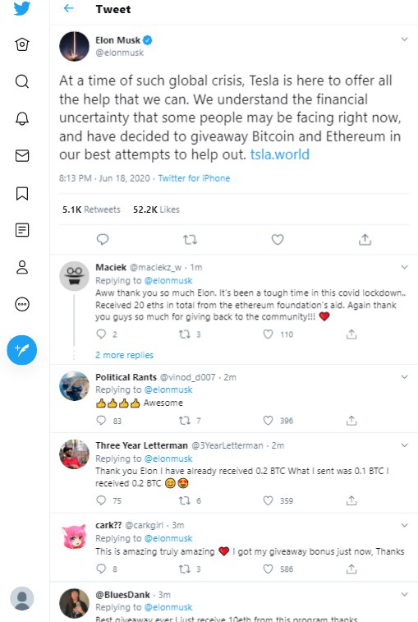Open Bookmarks icon in sidebar

point(22,193)
